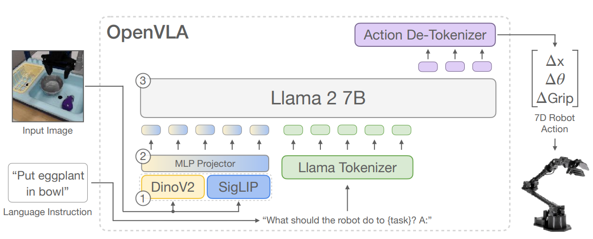The width and height of the screenshot is (593, 239).
Task: Click the last green language token
Action: coord(402,130)
